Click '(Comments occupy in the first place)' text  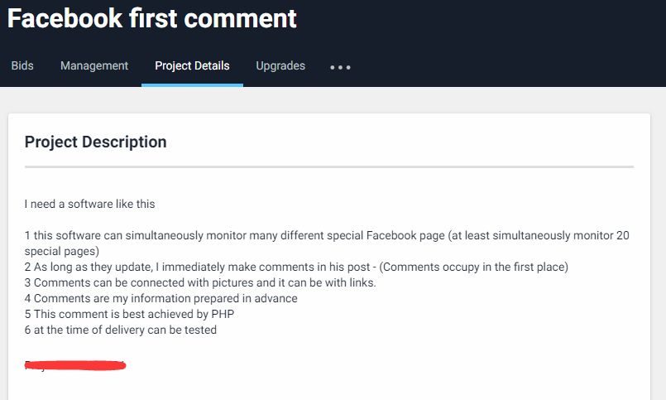pyautogui.click(x=473, y=267)
